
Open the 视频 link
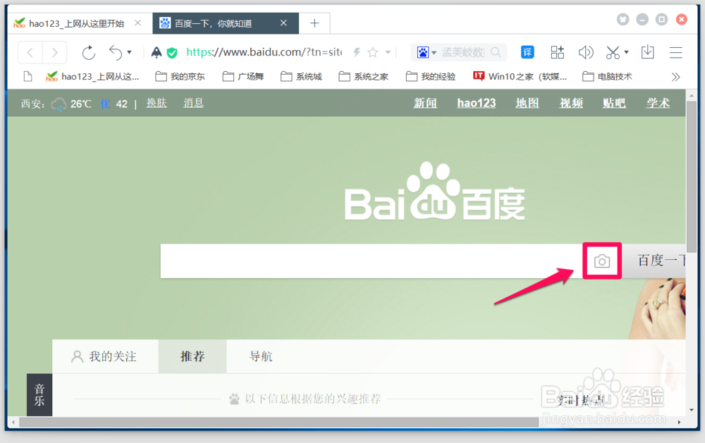click(x=571, y=104)
